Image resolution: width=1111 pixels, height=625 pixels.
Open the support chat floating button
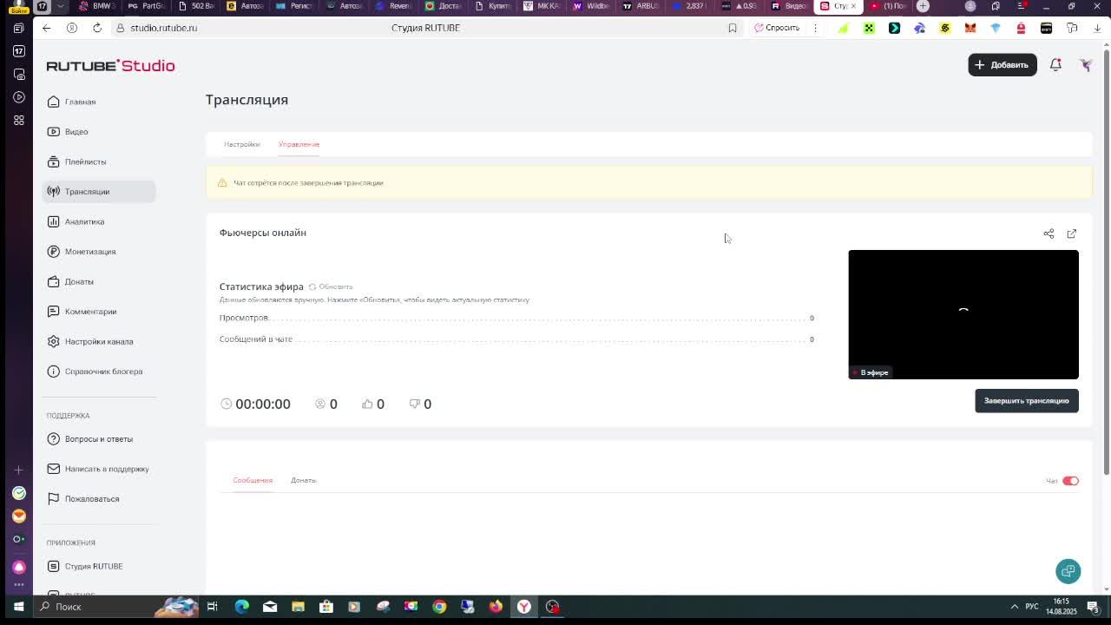[x=1068, y=571]
